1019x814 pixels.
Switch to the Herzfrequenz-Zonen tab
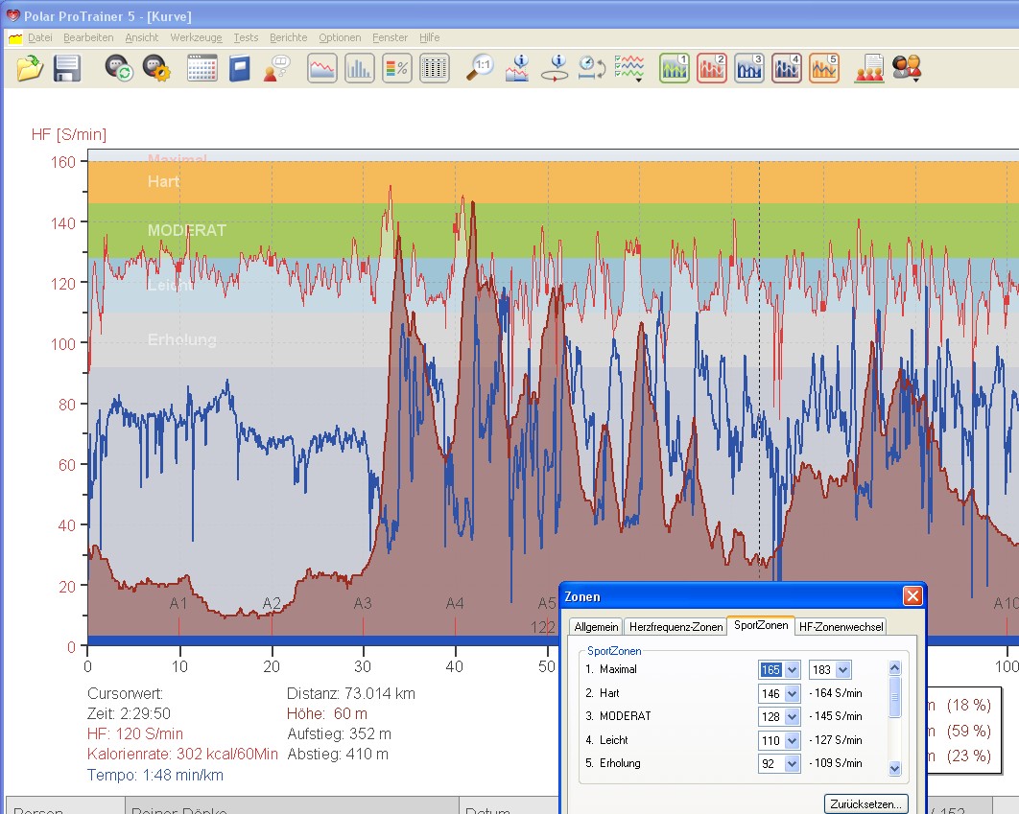[x=675, y=627]
